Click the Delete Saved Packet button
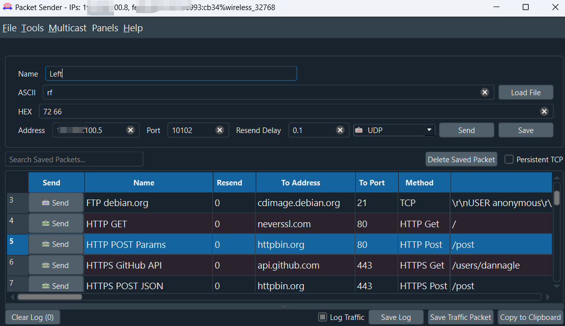565x326 pixels. (461, 159)
